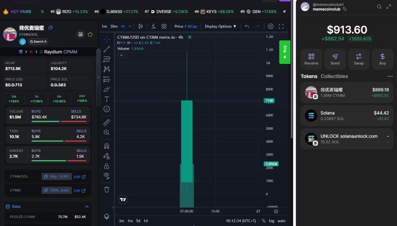The width and height of the screenshot is (397, 226).
Task: Select the Text annotation tool
Action: tap(107, 99)
